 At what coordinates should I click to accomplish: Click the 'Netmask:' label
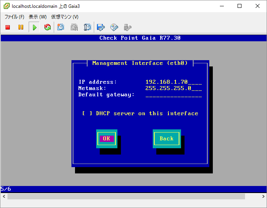click(92, 88)
